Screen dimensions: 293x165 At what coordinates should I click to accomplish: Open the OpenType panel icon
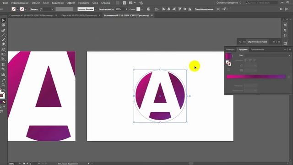285,36
